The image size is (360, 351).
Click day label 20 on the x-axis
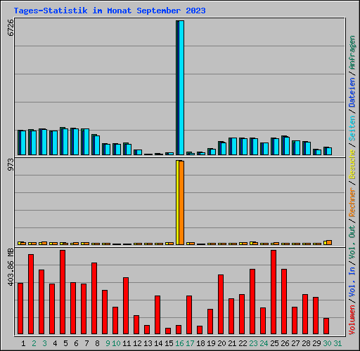tap(221, 343)
